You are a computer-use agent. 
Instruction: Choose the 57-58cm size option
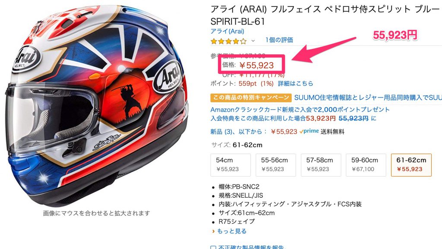321,165
